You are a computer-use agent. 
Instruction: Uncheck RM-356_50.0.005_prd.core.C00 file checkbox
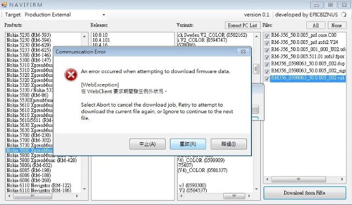267,36
